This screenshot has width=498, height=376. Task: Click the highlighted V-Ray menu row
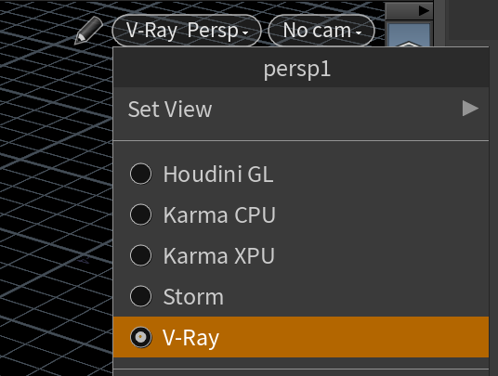(301, 337)
